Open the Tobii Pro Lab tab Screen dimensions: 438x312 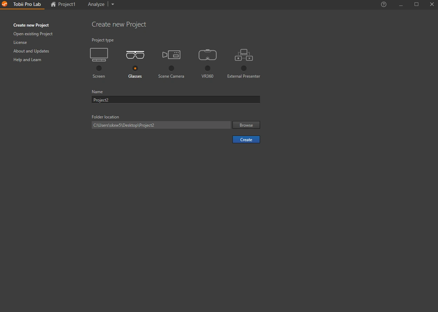coord(27,4)
